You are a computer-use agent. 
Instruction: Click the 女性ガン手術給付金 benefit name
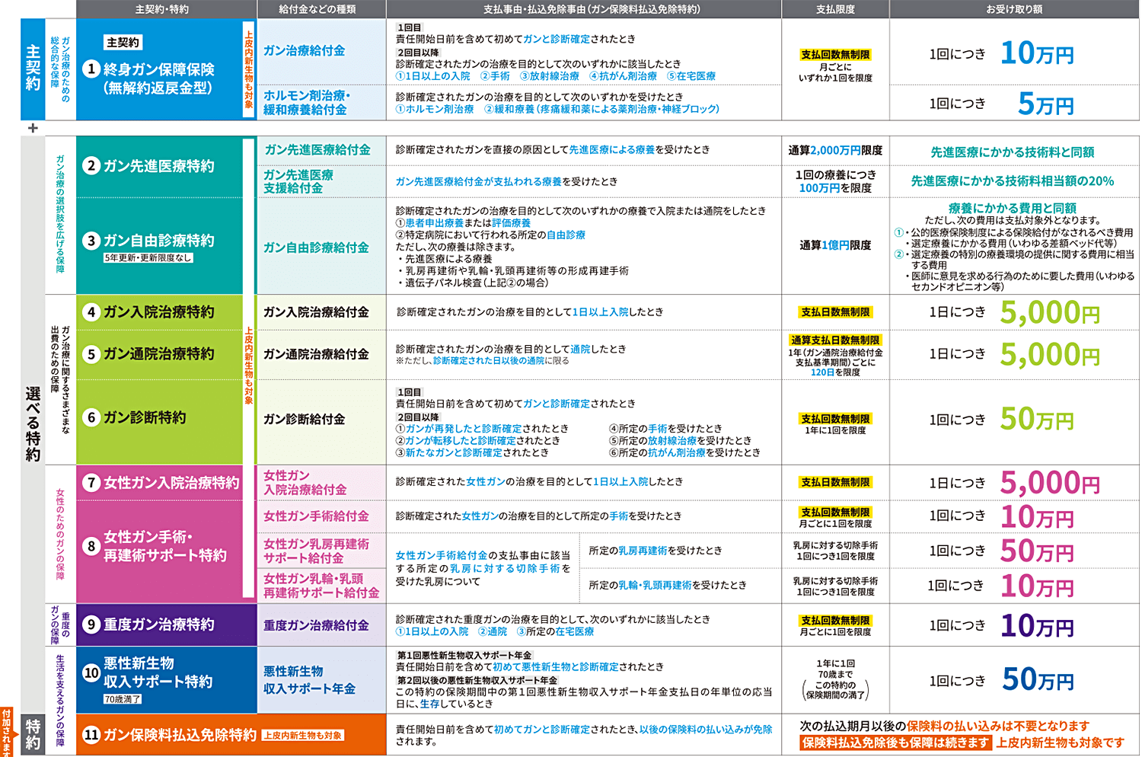[316, 516]
